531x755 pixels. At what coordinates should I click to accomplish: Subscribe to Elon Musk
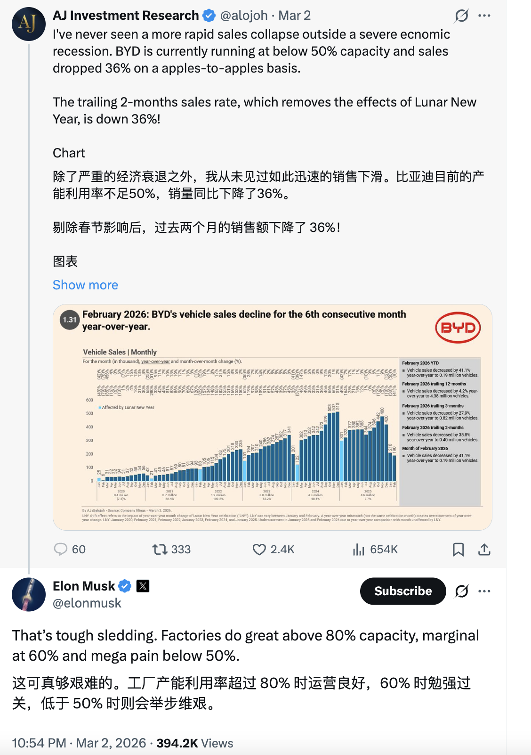tap(402, 591)
